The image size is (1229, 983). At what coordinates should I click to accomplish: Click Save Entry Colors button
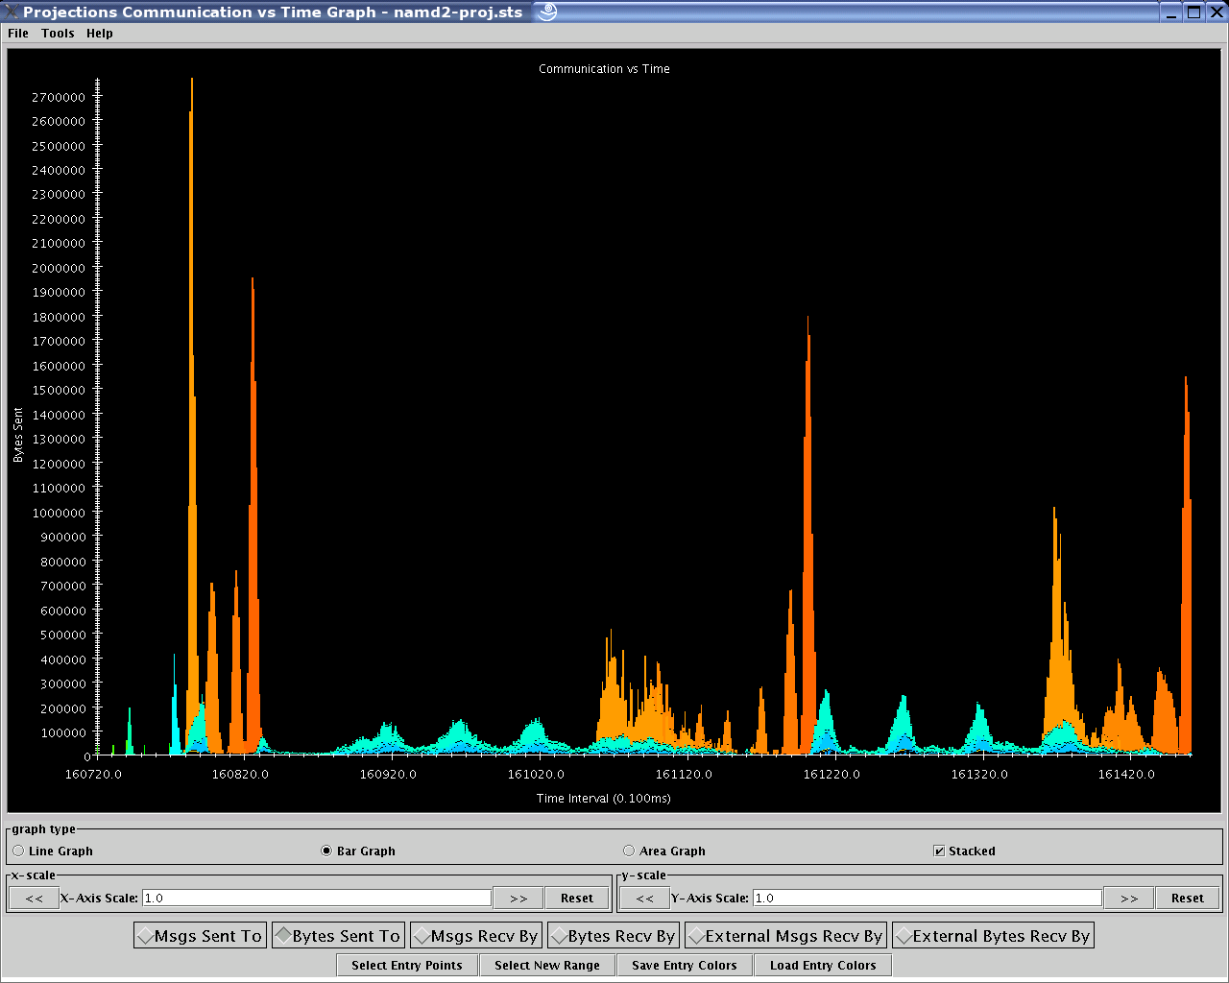point(685,966)
